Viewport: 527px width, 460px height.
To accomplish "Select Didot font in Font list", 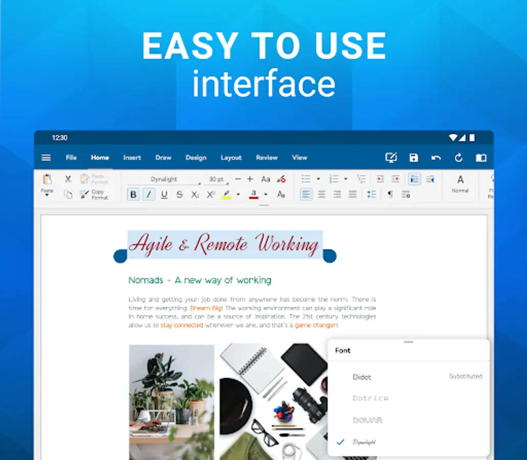I will [x=408, y=377].
